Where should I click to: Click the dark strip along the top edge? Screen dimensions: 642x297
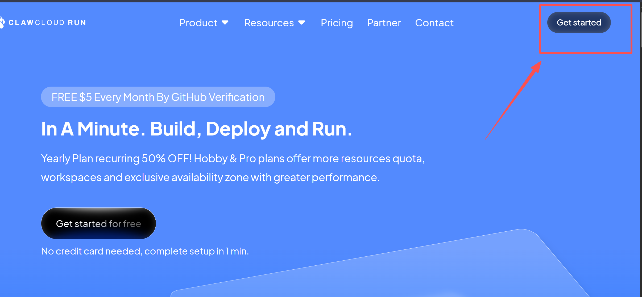[319, 1]
